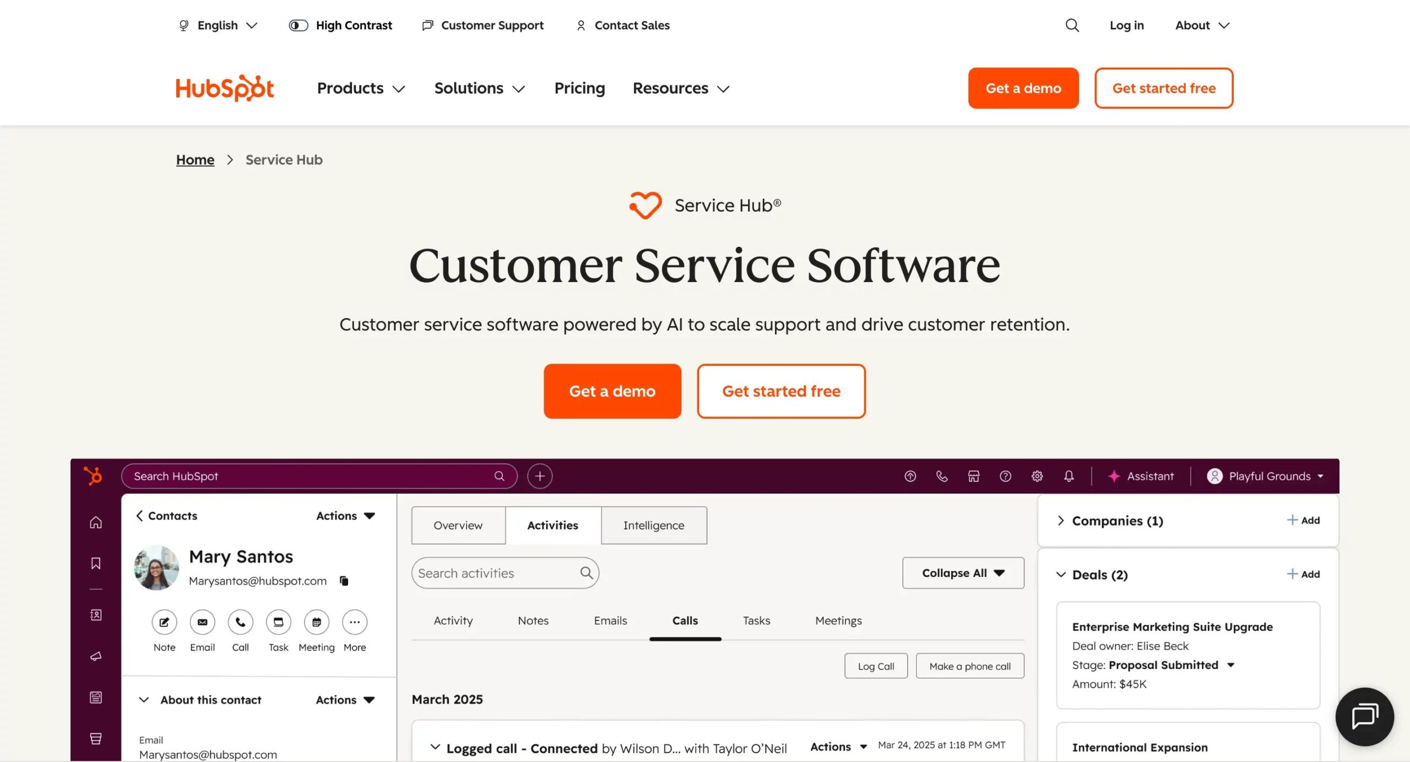Click Add next to Companies (1)
This screenshot has height=762, width=1410.
(1303, 520)
